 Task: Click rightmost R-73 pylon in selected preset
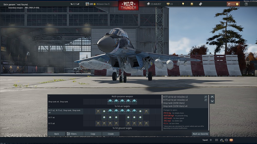click(146, 111)
